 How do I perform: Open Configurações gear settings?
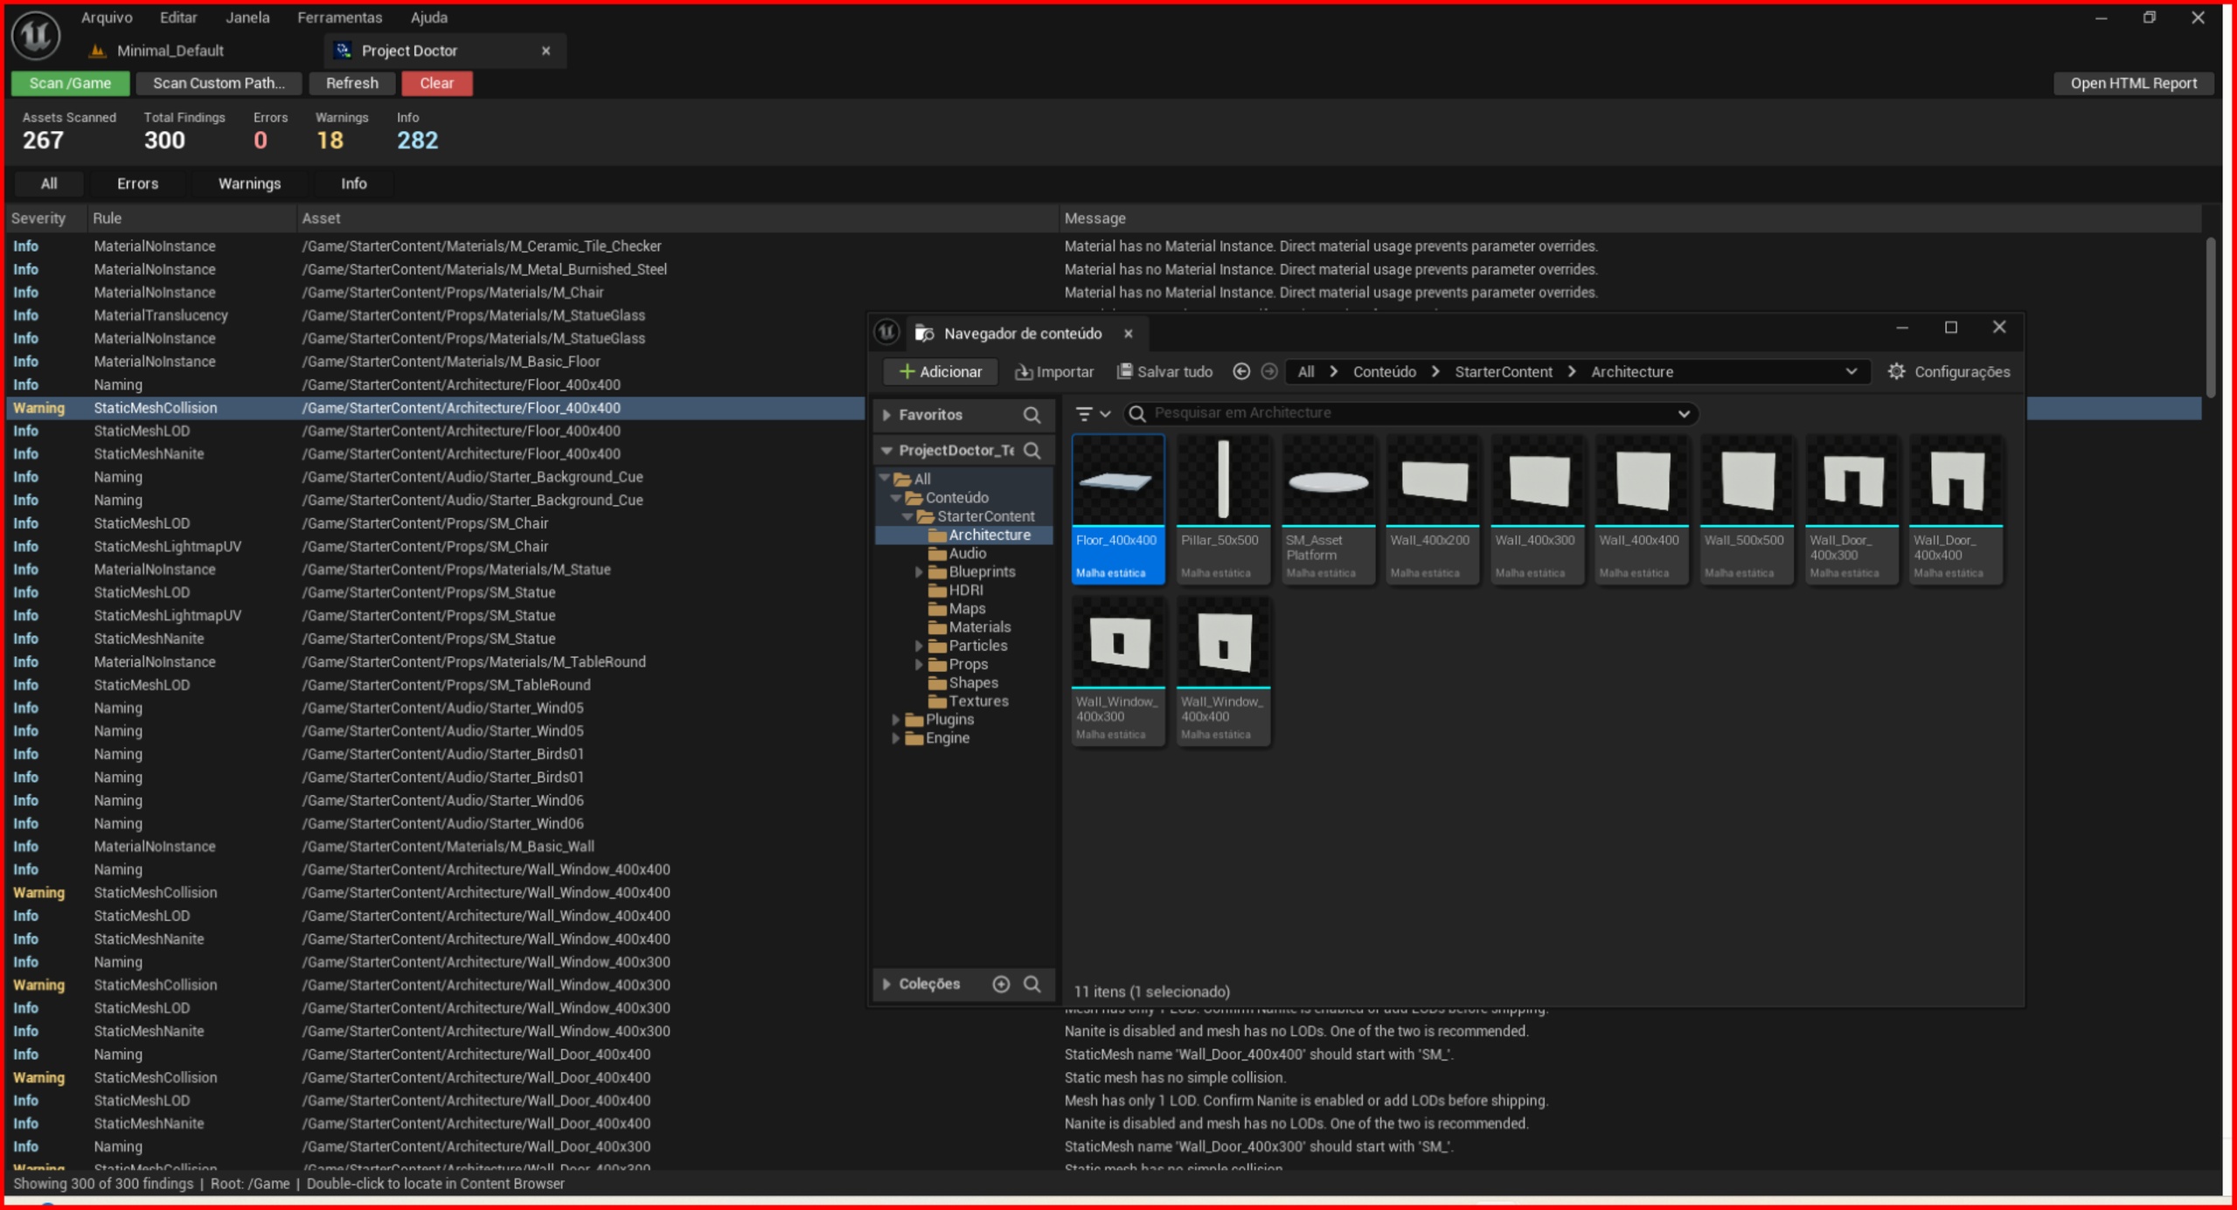pyautogui.click(x=1949, y=372)
